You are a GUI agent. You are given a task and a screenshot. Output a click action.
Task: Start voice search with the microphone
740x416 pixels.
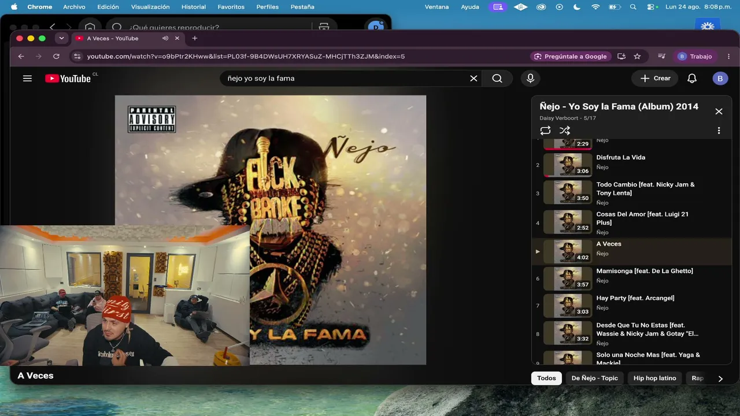point(530,79)
